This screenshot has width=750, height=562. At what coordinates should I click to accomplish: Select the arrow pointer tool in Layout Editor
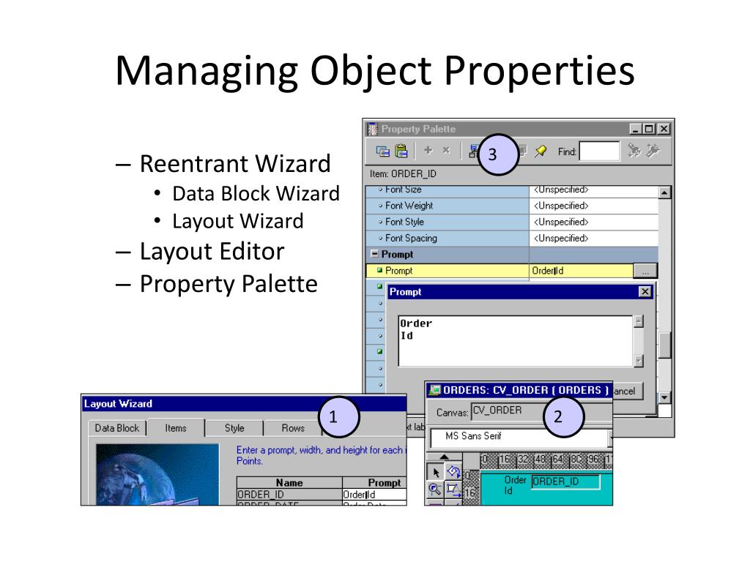[x=436, y=473]
